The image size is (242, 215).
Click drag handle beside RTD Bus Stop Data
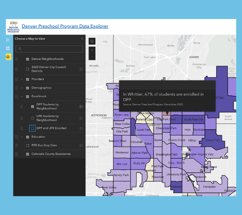tap(17, 146)
